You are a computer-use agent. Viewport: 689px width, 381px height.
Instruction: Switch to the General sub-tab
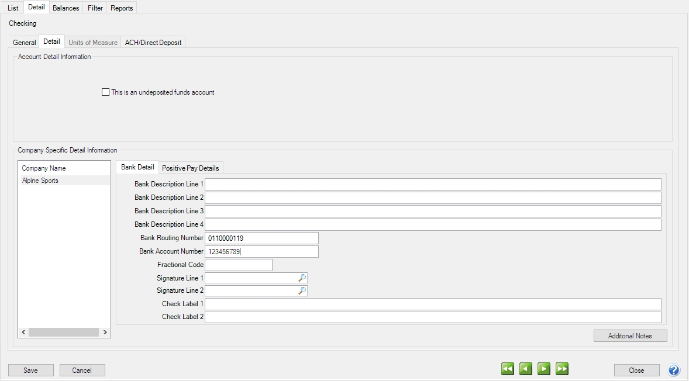pos(25,43)
